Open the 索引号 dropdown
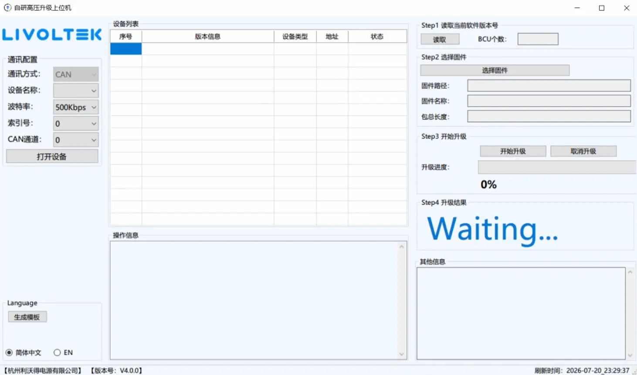 [x=76, y=124]
